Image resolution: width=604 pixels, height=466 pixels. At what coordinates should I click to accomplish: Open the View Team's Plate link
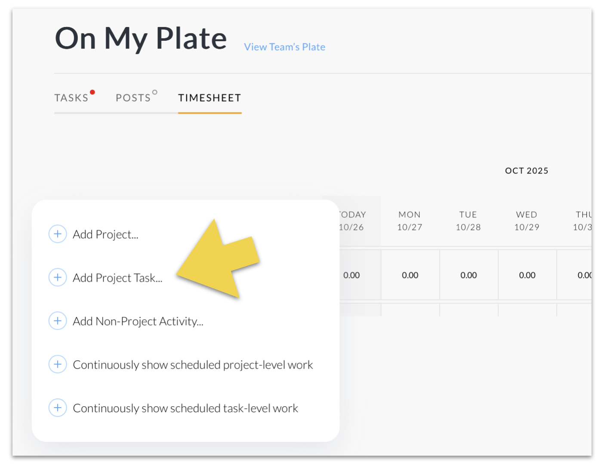(284, 47)
